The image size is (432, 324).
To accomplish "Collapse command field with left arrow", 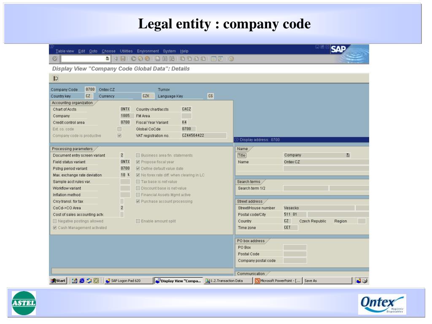I will coord(116,59).
